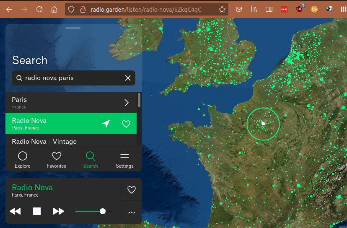This screenshot has height=228, width=347.
Task: Click the volume slider knob
Action: point(102,211)
